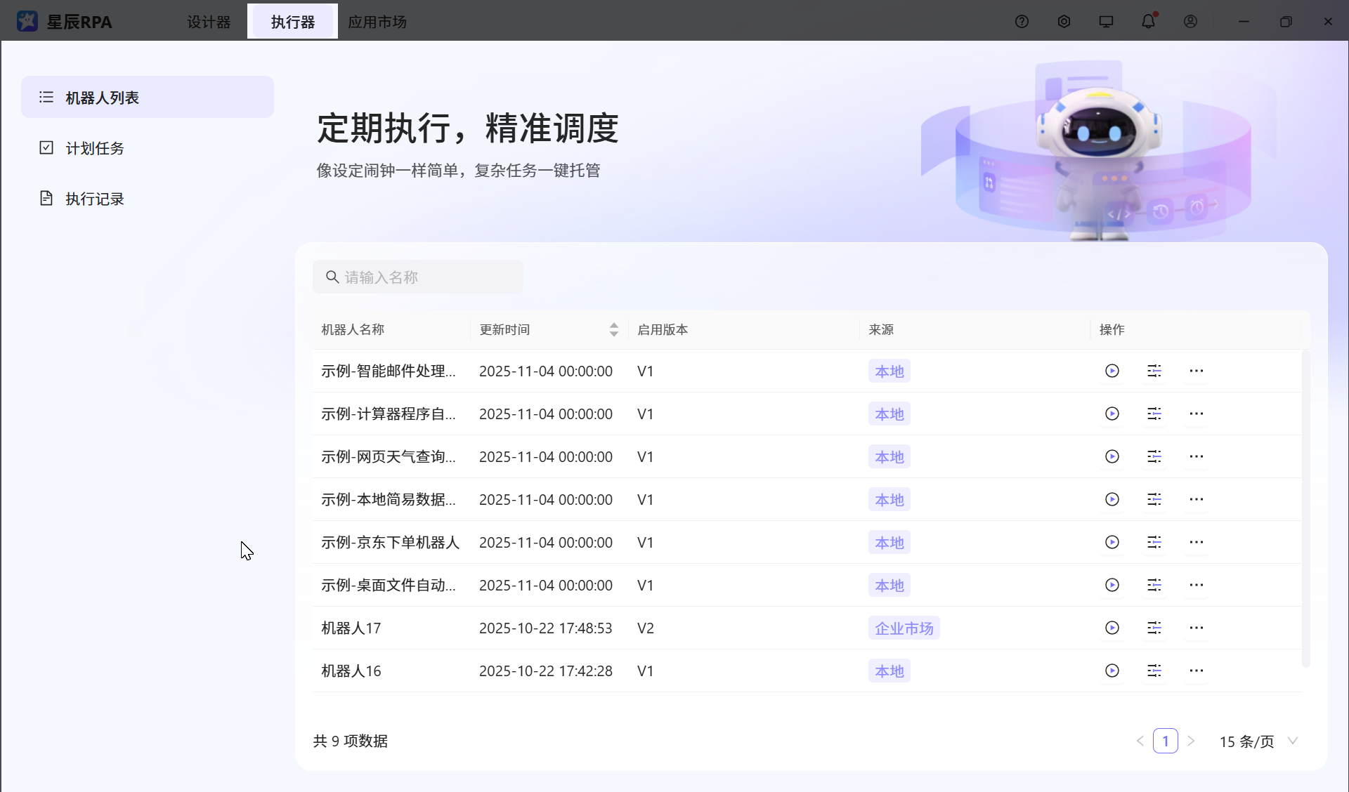Image resolution: width=1349 pixels, height=792 pixels.
Task: Switch to the 设计器 tab
Action: pos(209,22)
